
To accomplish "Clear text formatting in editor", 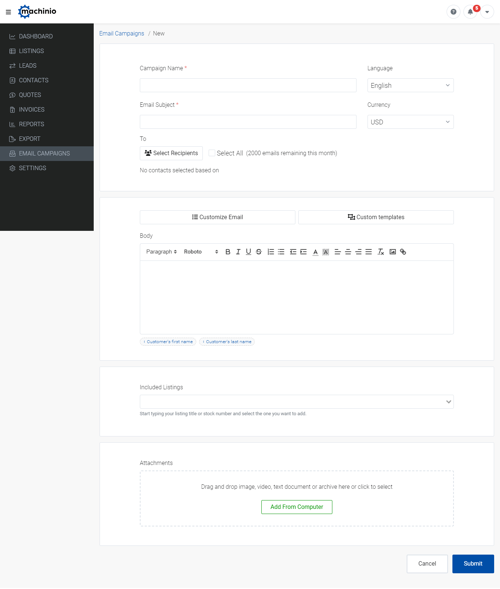I will [x=381, y=252].
